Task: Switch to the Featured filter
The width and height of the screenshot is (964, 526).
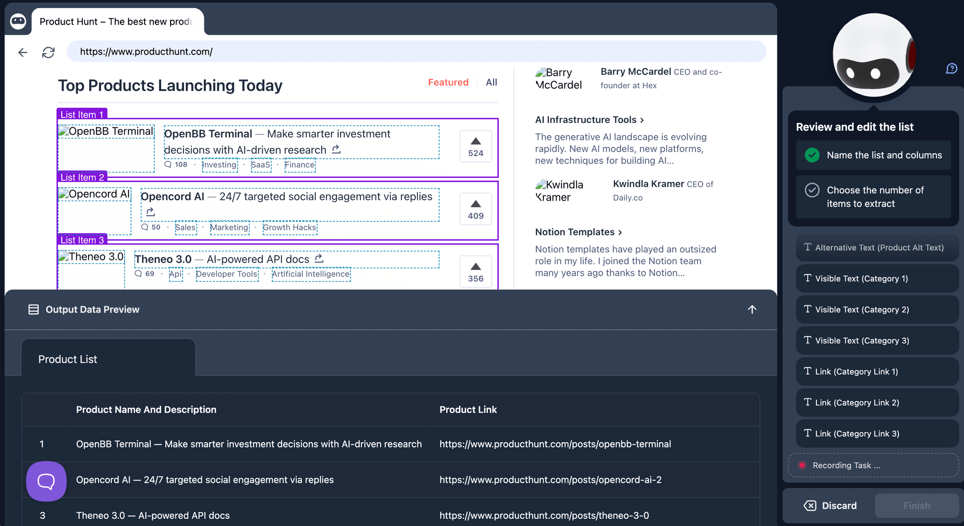Action: pyautogui.click(x=448, y=82)
